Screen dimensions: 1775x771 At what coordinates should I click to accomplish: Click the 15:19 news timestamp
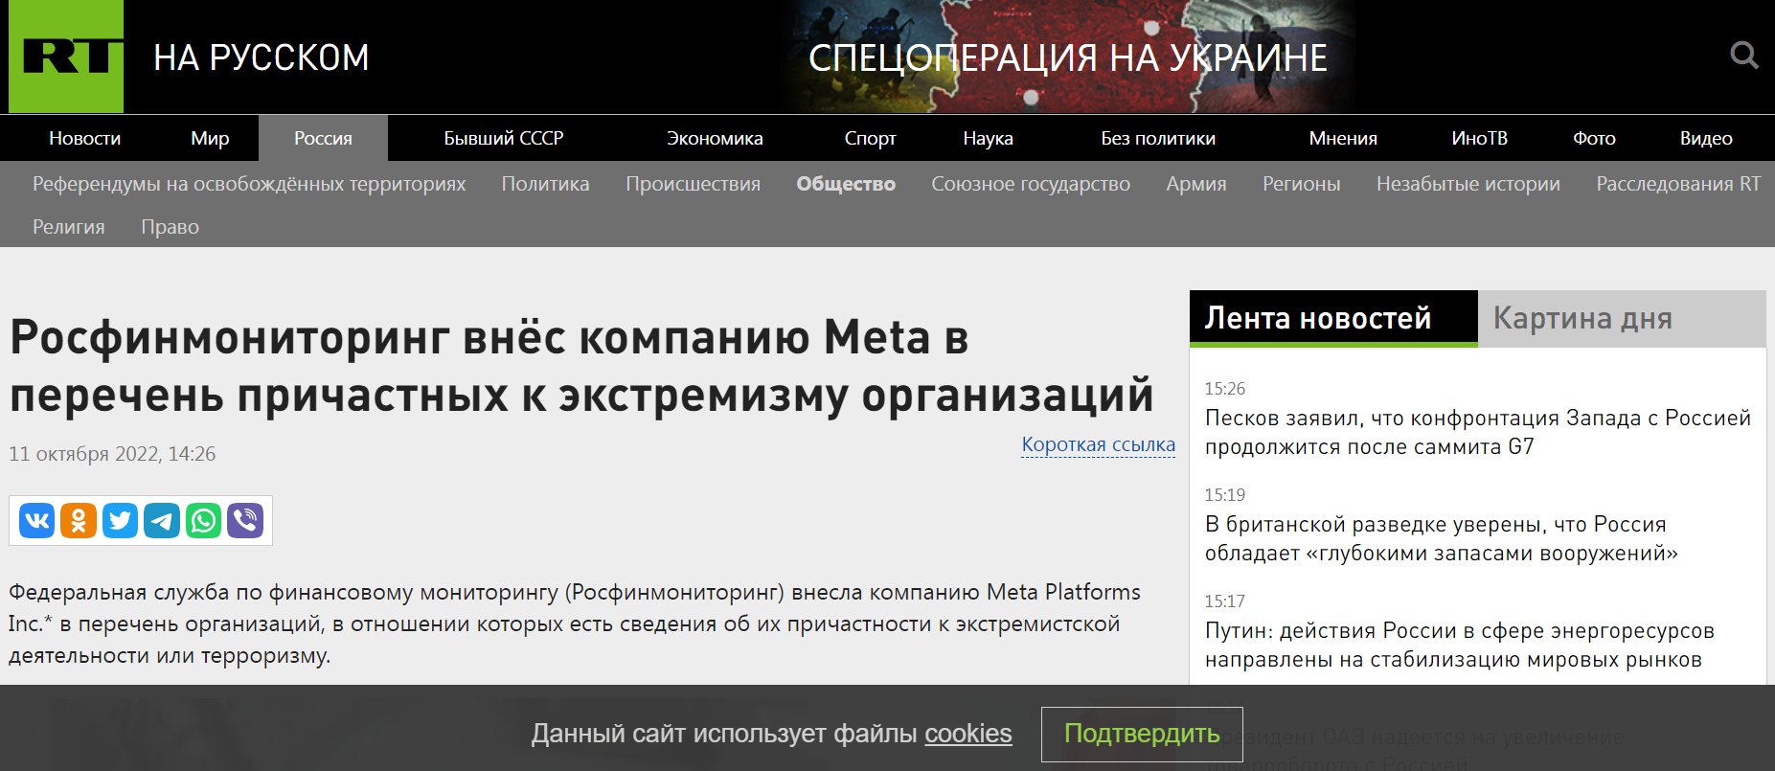tap(1225, 495)
